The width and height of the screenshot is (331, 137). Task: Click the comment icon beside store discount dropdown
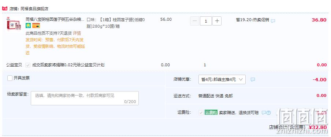click(253, 79)
